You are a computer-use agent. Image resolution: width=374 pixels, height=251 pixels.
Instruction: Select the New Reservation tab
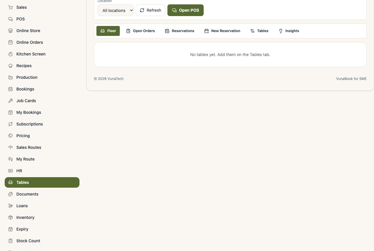[222, 31]
